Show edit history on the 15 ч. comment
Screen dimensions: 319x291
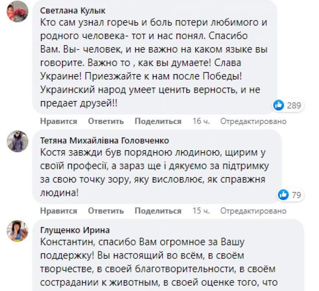tap(253, 211)
